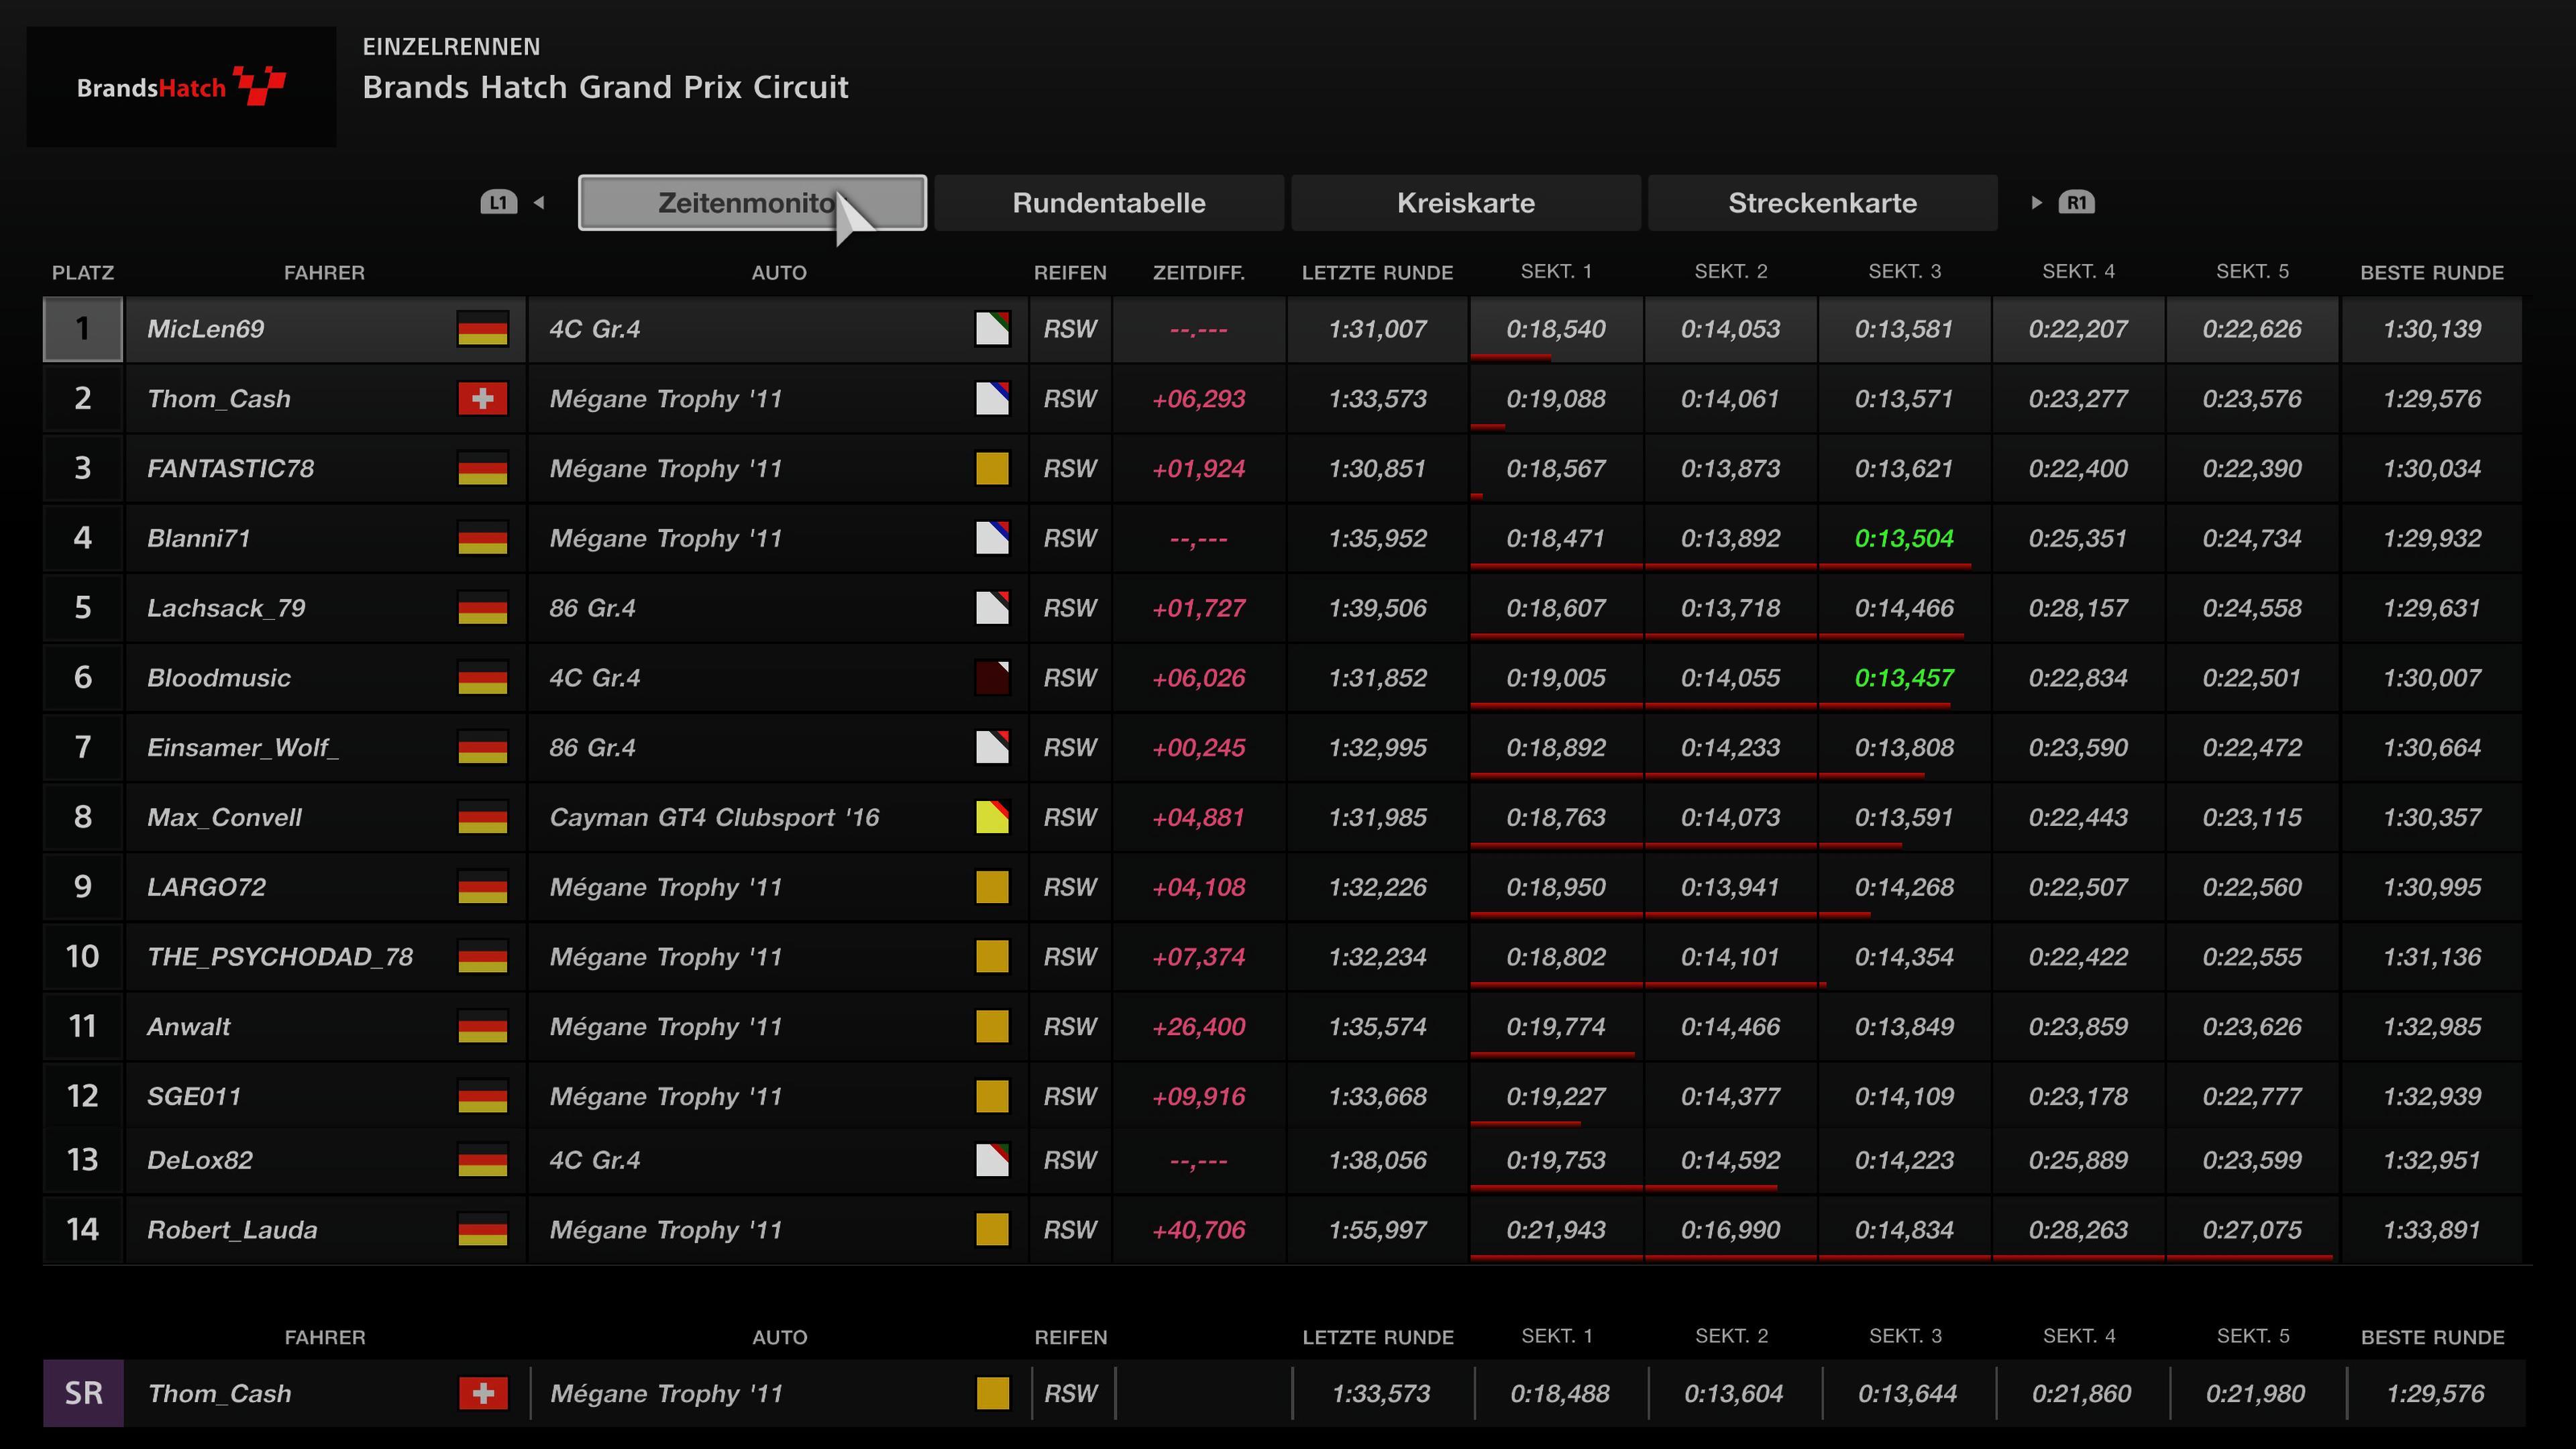This screenshot has width=2576, height=1449.
Task: Click the German flag next to Anwalt
Action: pos(483,1027)
